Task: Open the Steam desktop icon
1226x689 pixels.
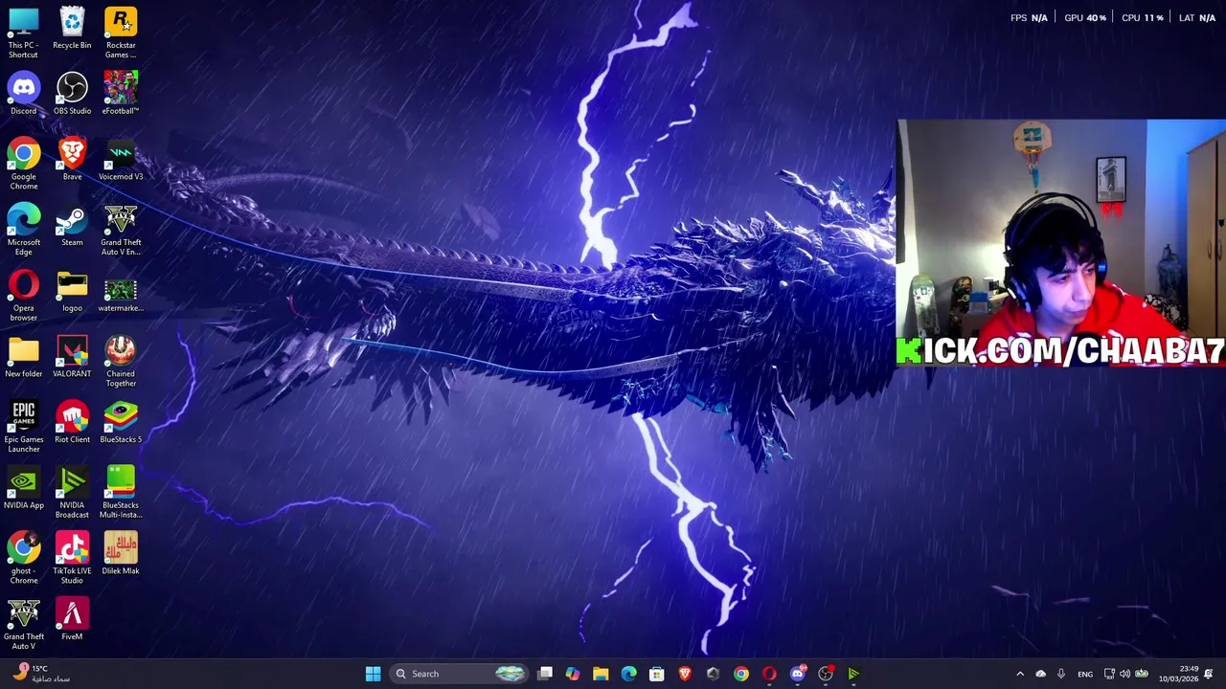Action: click(72, 226)
